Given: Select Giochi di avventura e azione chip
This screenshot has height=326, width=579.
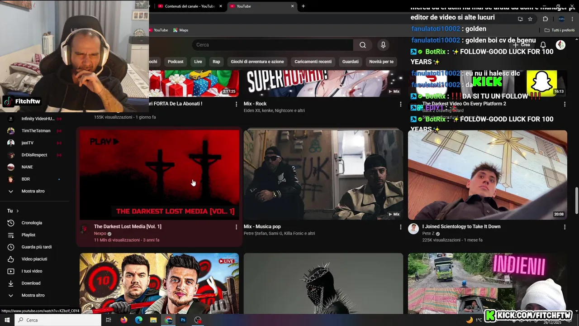Looking at the screenshot, I should click(257, 62).
